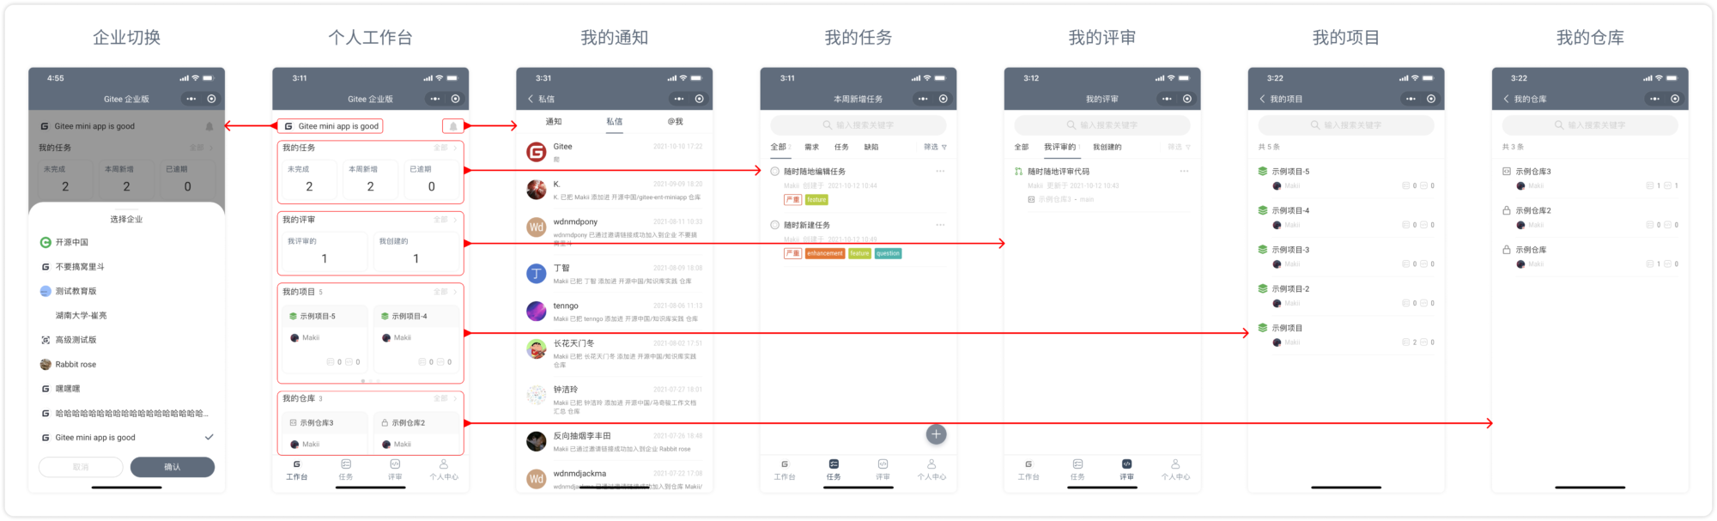The width and height of the screenshot is (1717, 521).
Task: Tap the pull-request icon beside 随时随地评审代码
Action: (x=1019, y=172)
